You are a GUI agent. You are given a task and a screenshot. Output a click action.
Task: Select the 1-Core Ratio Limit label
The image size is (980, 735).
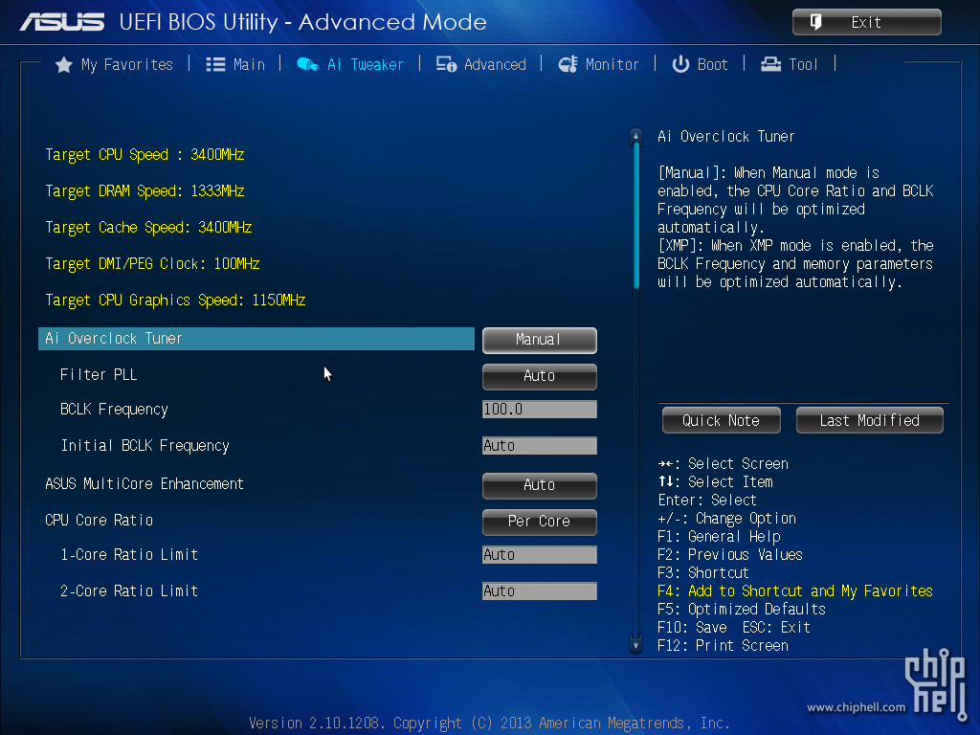coord(129,555)
